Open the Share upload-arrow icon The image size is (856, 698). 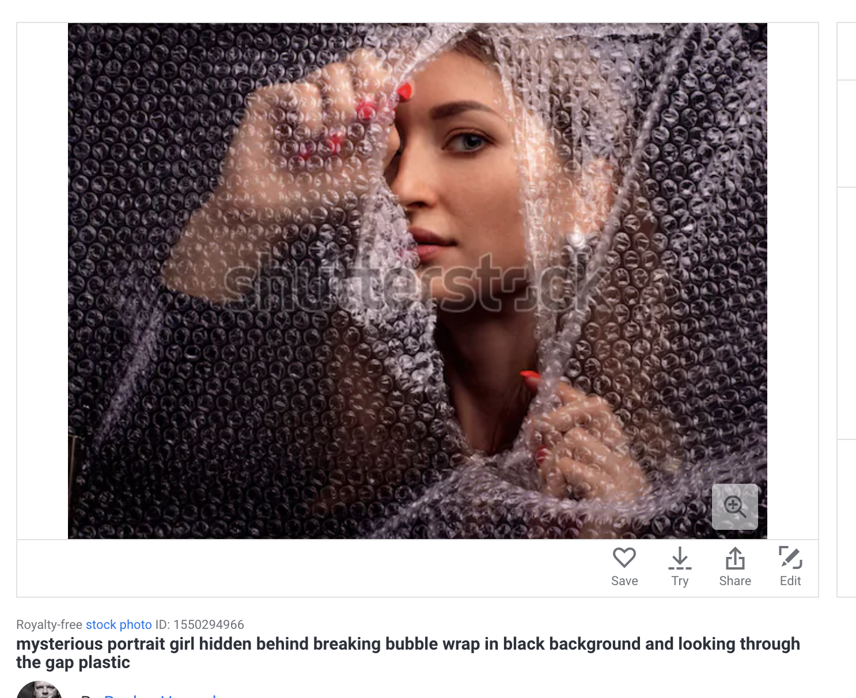735,558
